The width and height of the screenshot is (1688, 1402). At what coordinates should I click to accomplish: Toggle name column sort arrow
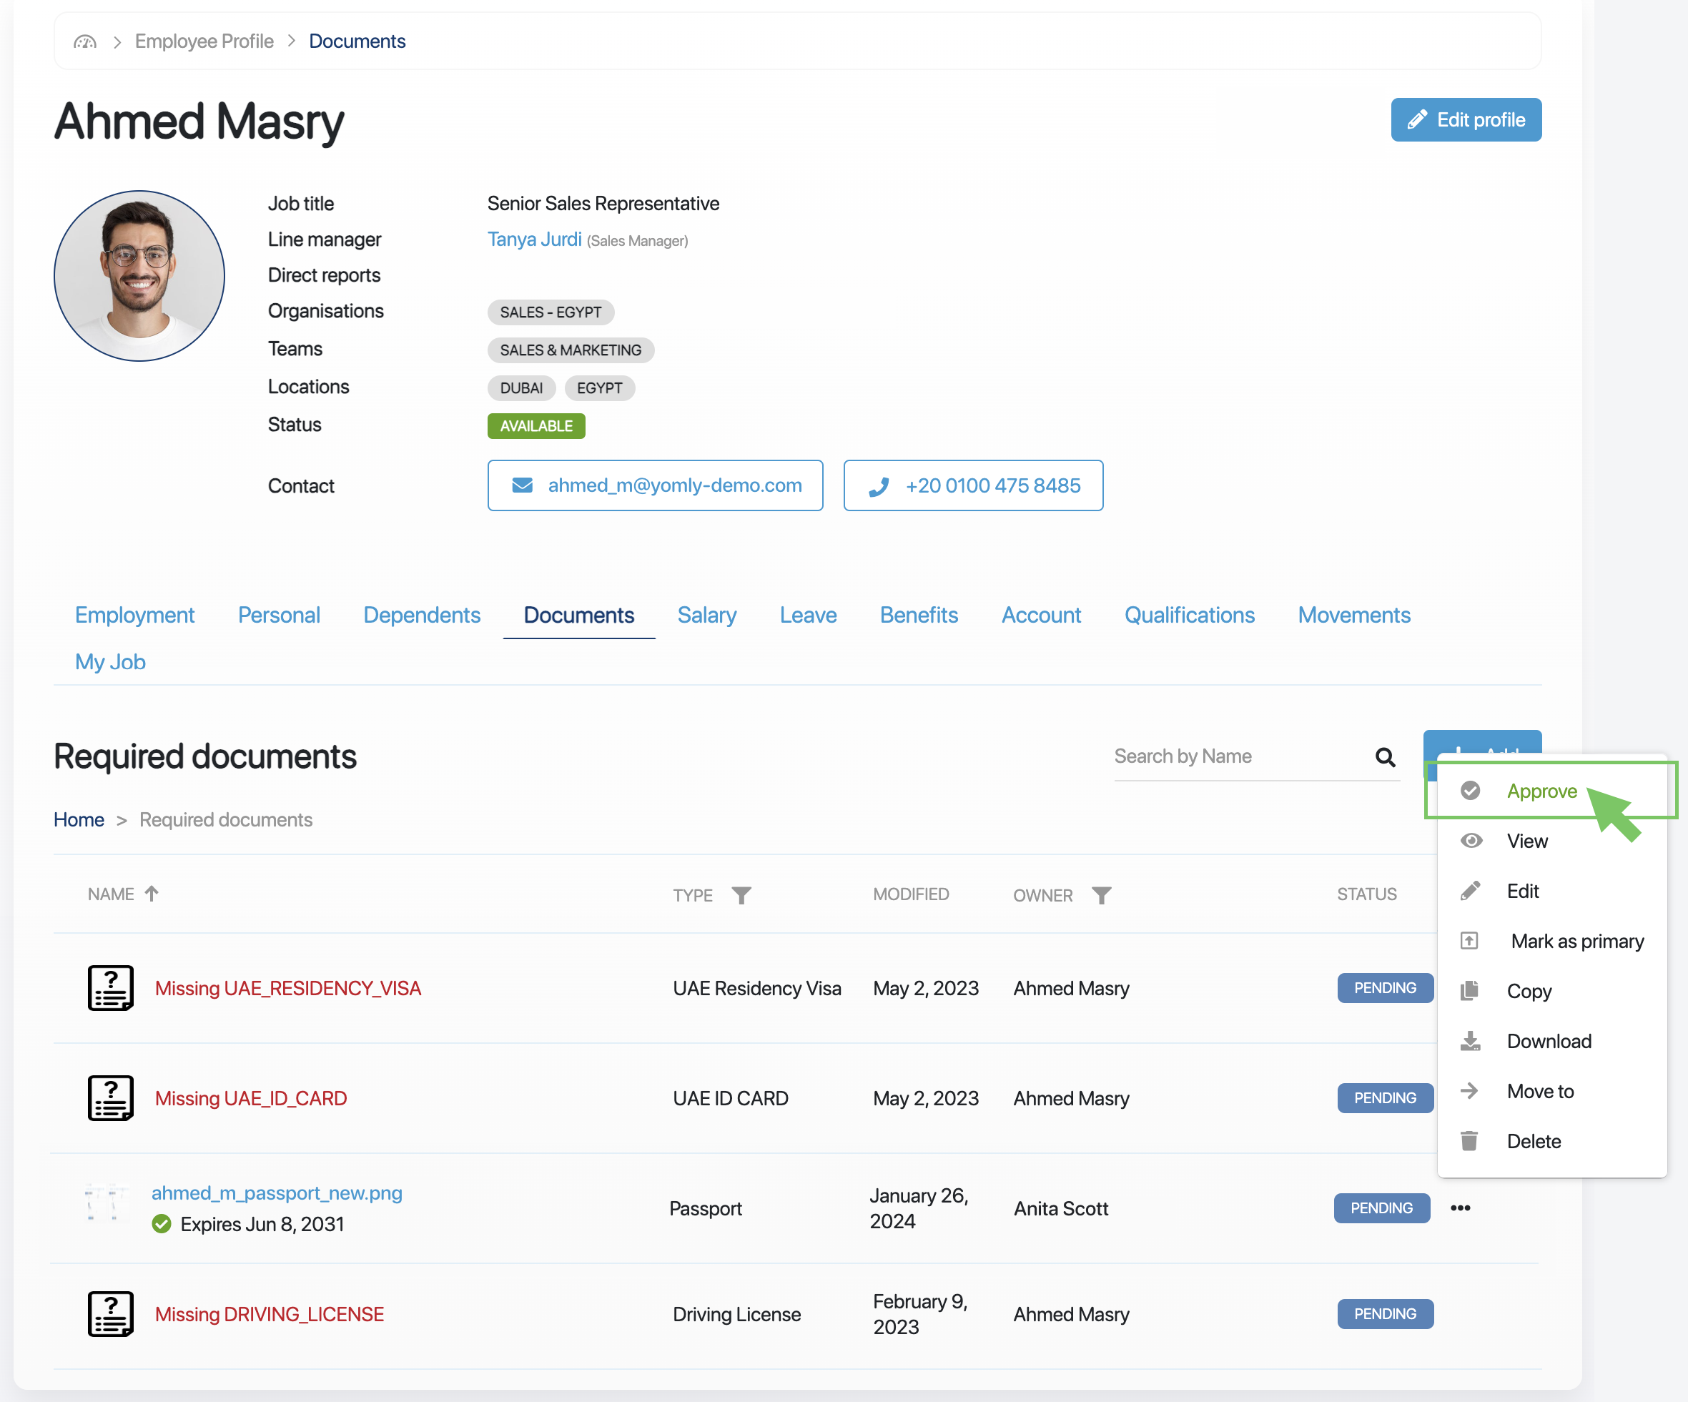tap(152, 893)
